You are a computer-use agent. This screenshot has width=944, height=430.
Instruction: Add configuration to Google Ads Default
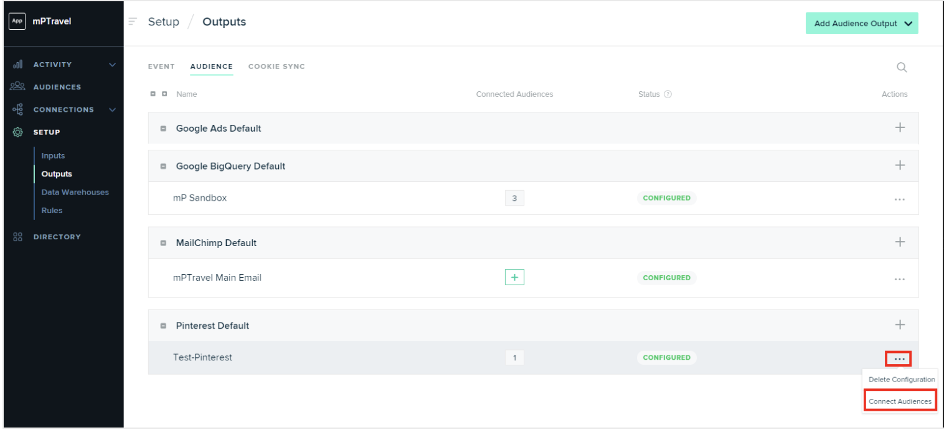pyautogui.click(x=900, y=127)
